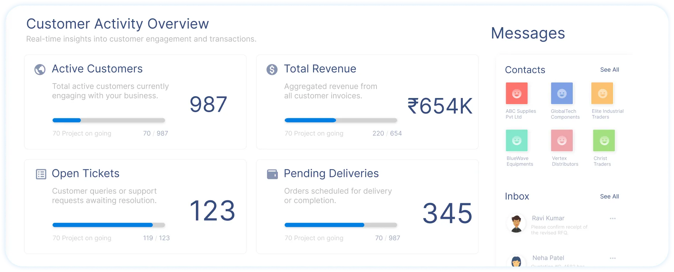Select Vertex Distributors contact avatar
Viewport: 674px width, 272px height.
click(x=562, y=140)
